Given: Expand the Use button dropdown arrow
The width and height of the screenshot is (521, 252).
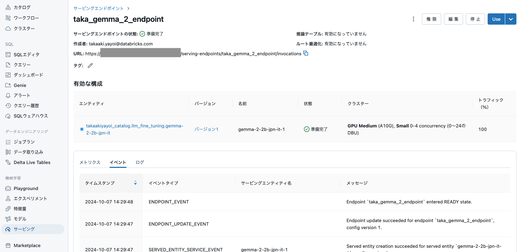Looking at the screenshot, I should pos(511,19).
